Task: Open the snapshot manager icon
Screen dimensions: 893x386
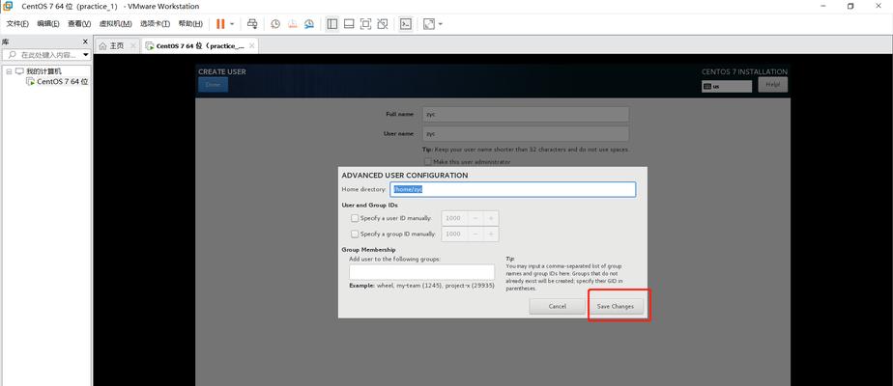Action: [x=309, y=24]
